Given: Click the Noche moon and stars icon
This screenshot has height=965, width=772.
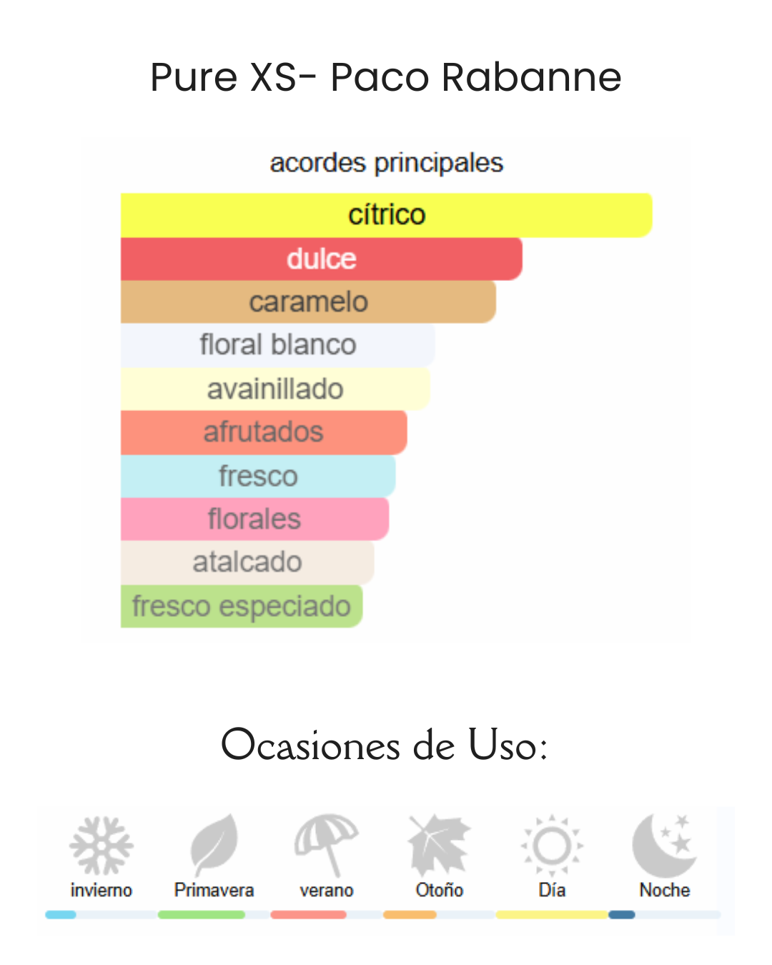Looking at the screenshot, I should (665, 845).
